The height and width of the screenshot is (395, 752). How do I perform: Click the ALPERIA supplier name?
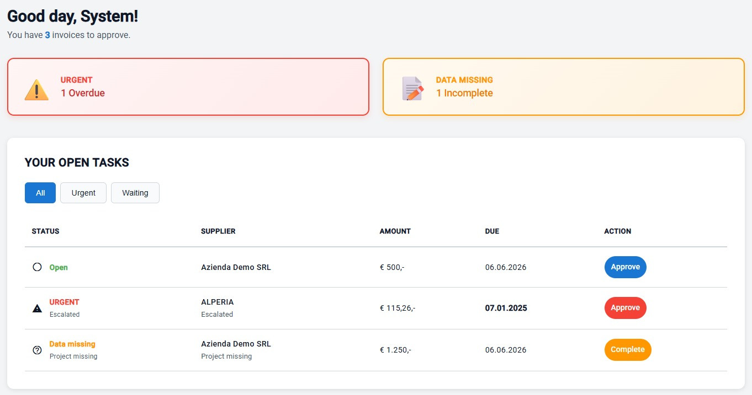pos(218,302)
